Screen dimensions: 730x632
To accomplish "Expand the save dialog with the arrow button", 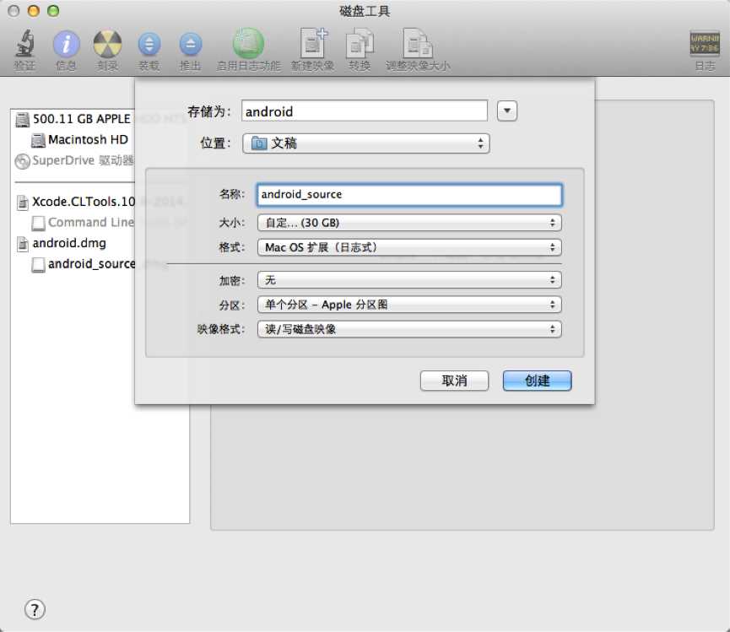I will pos(507,111).
